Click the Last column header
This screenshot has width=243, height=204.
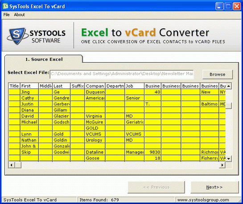point(61,86)
